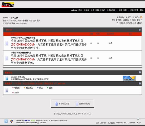This screenshot has height=126, width=145.
Task: Click 从未 in the 素材讨论 forum row
Action: tap(110, 43)
